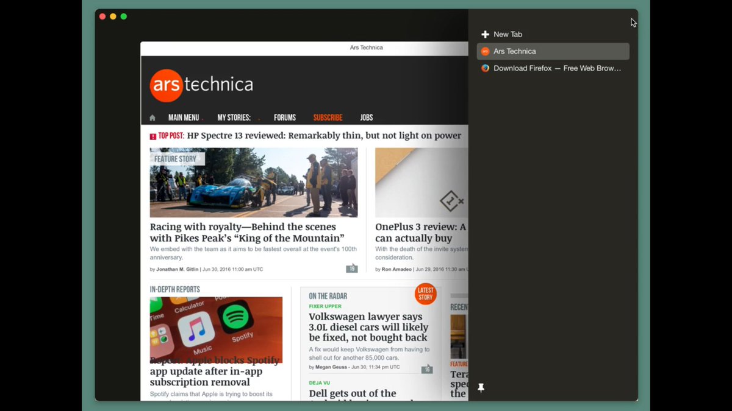Click the Subscribe nav link

[x=328, y=118]
